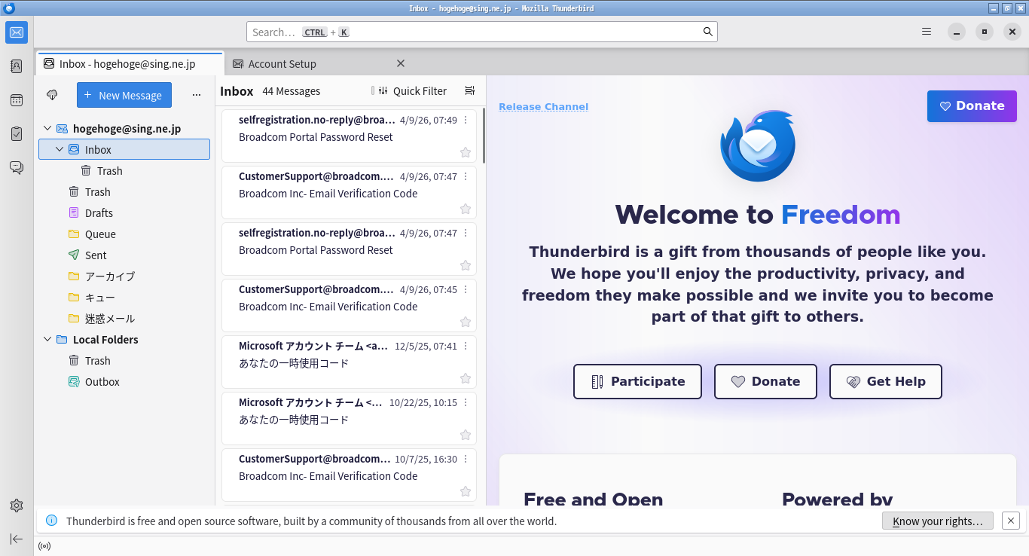
Task: Open the message list display options
Action: tap(469, 90)
